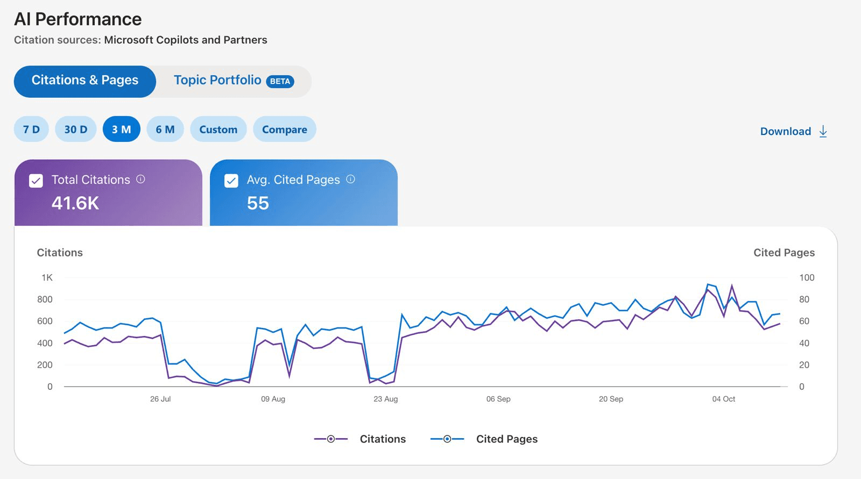The image size is (861, 479).
Task: Switch to the Topic Portfolio tab
Action: 234,81
